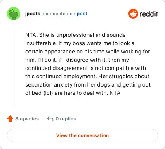Click the final 'NTA' at comment end
This screenshot has height=149, width=165.
[x=115, y=93]
